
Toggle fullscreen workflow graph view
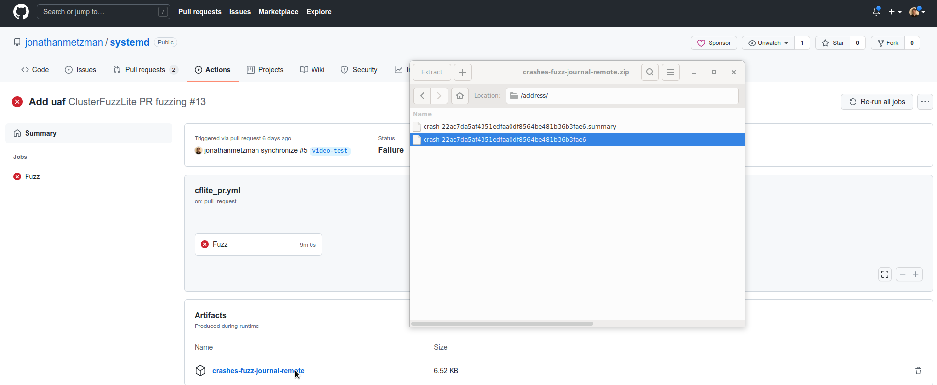885,274
